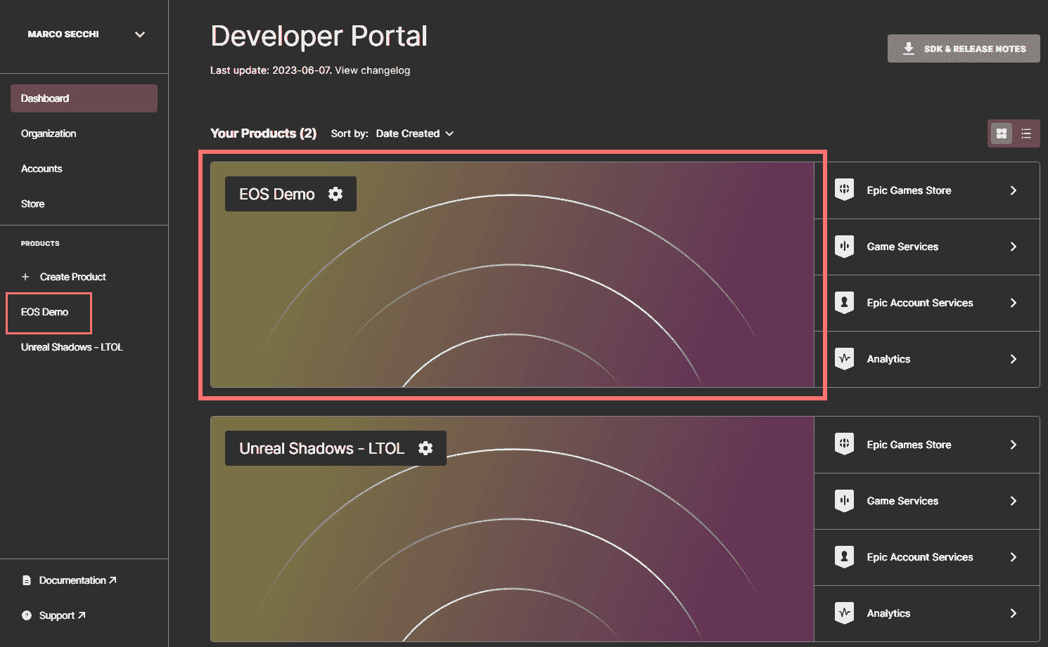Click Game Services icon in EOS Demo card

[844, 246]
